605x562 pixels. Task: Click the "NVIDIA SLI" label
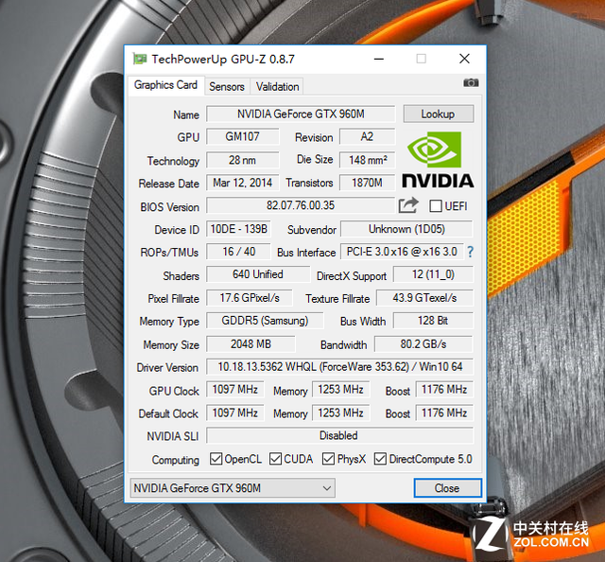click(173, 436)
